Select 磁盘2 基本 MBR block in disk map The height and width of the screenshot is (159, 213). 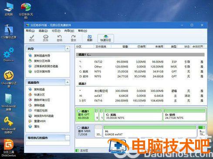point(85,131)
